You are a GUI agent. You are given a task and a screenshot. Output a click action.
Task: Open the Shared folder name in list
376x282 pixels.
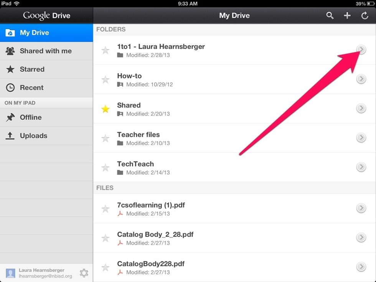coord(129,105)
